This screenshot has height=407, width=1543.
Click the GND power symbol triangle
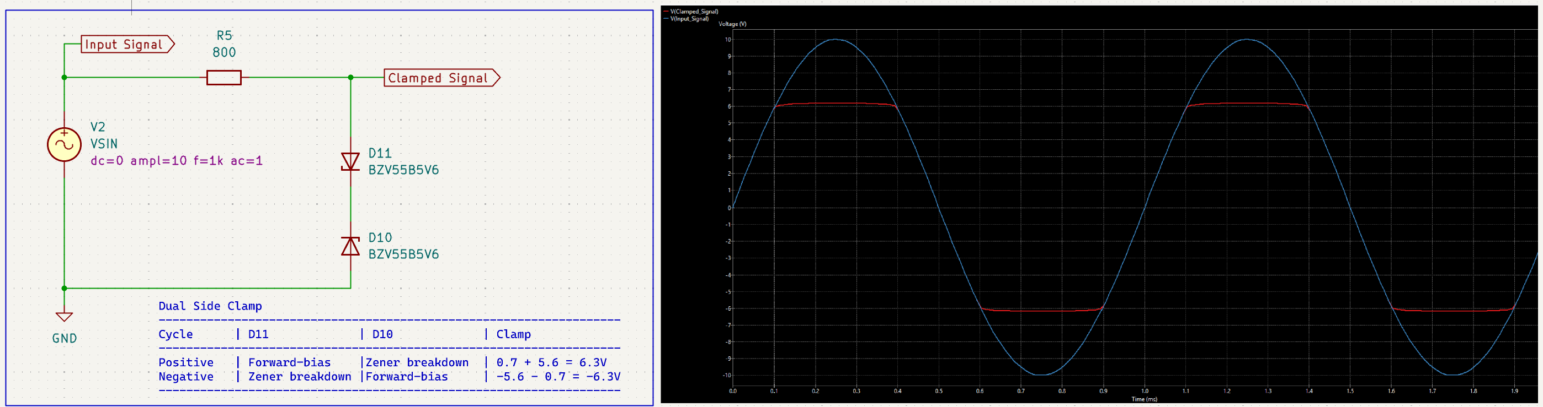(64, 316)
